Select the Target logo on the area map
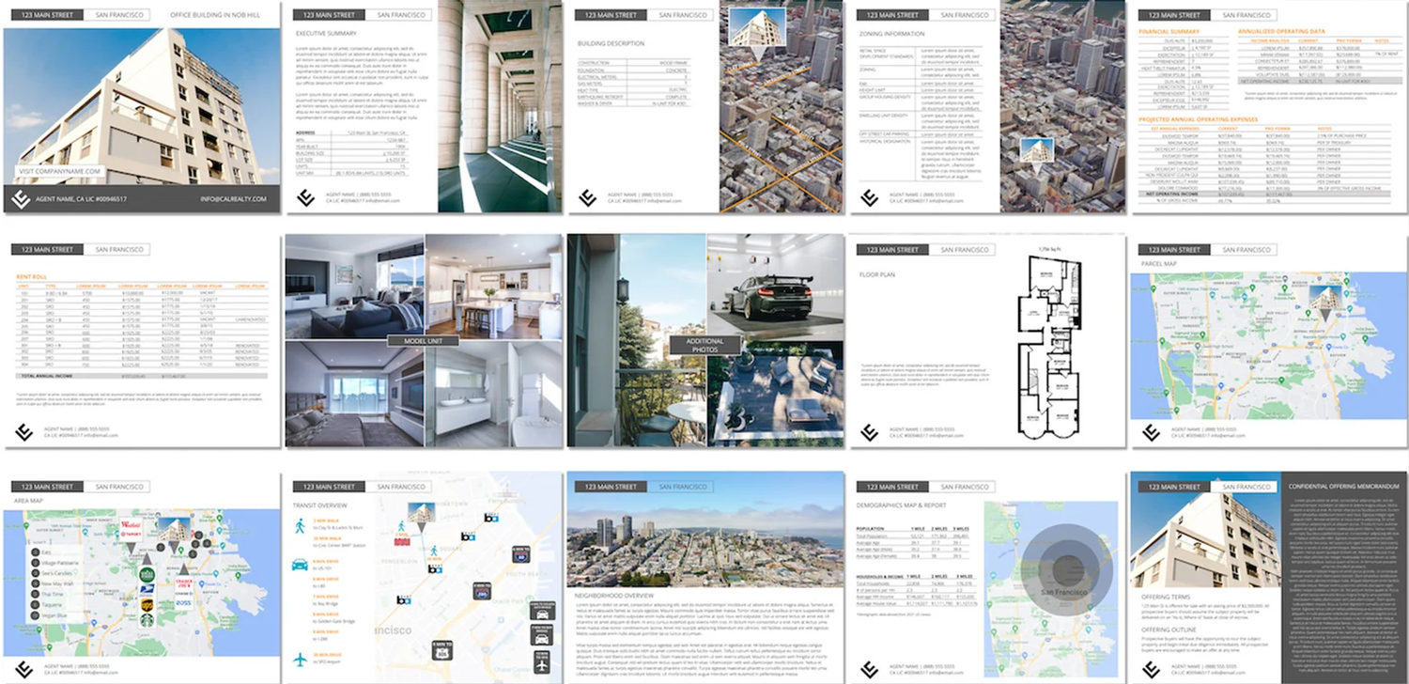The image size is (1409, 684). point(132,534)
